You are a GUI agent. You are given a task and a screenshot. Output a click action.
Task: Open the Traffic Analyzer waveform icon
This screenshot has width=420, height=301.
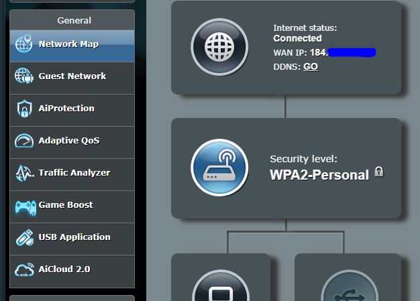tap(24, 173)
